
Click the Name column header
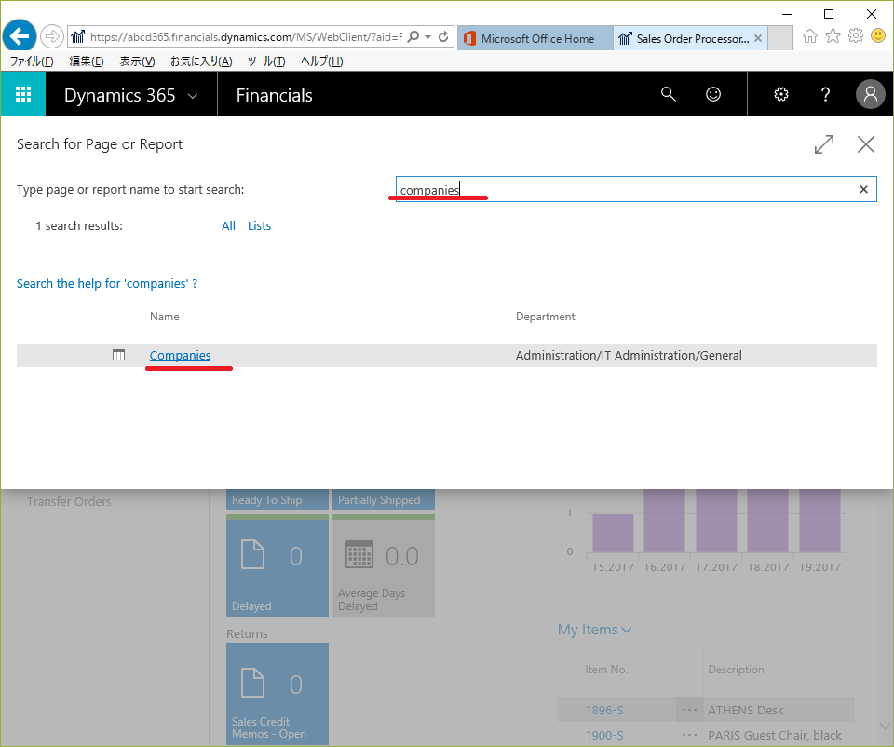coord(164,317)
